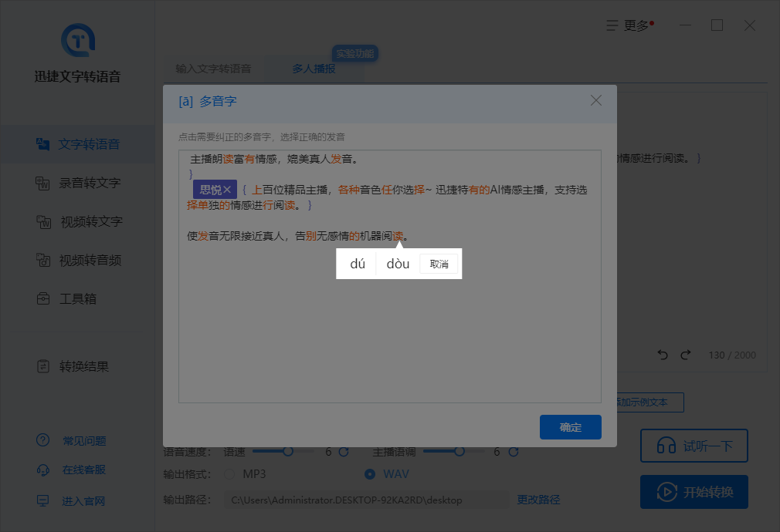
Task: Click the output path input field
Action: [366, 500]
